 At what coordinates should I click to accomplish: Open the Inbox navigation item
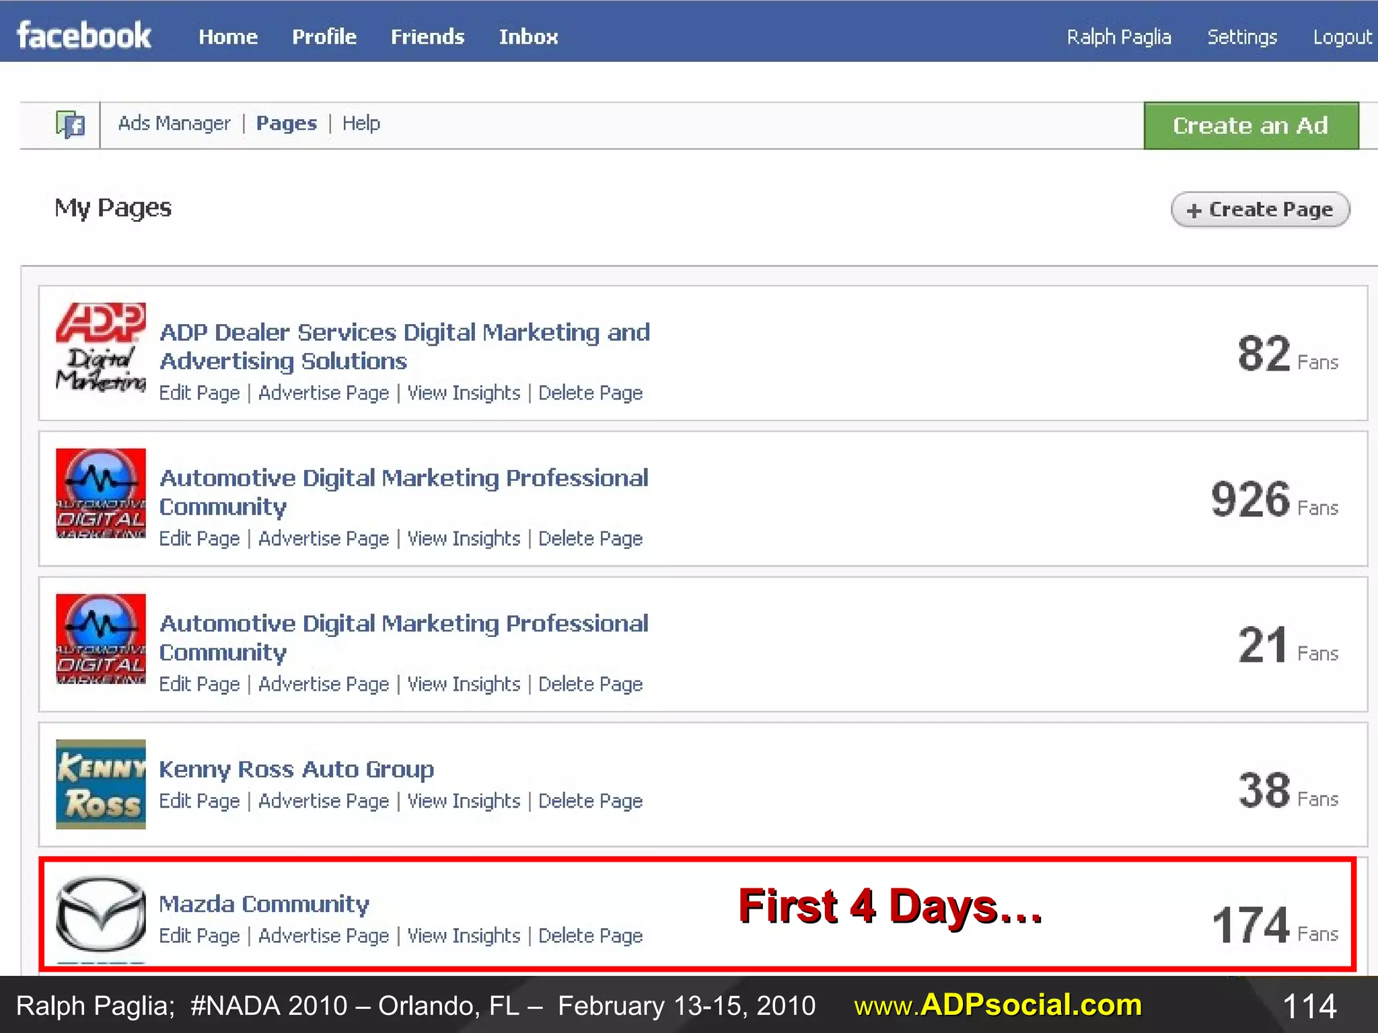point(528,36)
